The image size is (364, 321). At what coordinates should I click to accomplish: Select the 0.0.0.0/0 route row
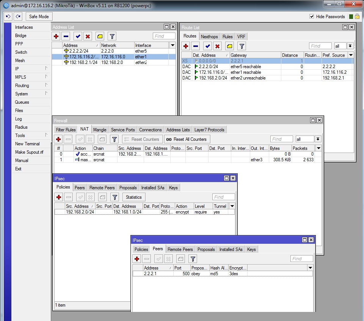(x=267, y=61)
